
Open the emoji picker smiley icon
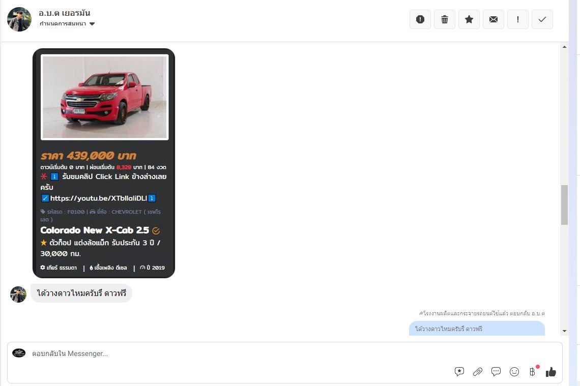pos(514,372)
